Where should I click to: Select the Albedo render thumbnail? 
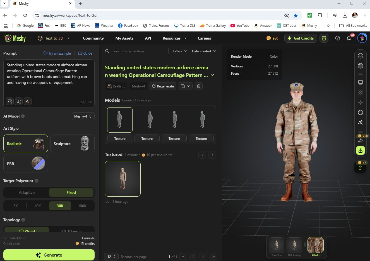pos(315,245)
